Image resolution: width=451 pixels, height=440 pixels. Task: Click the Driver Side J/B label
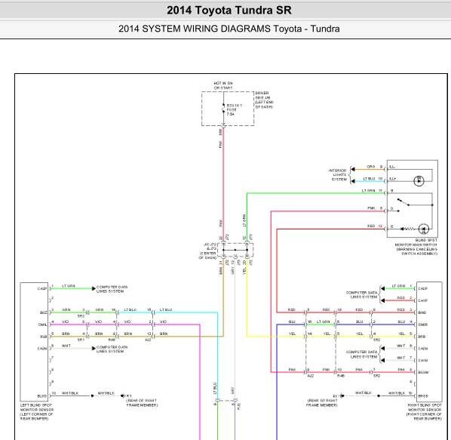pos(264,100)
